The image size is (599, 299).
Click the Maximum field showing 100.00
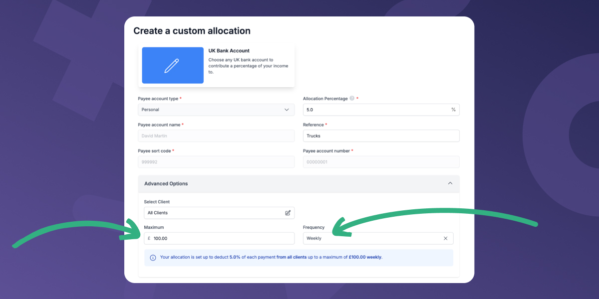click(220, 238)
